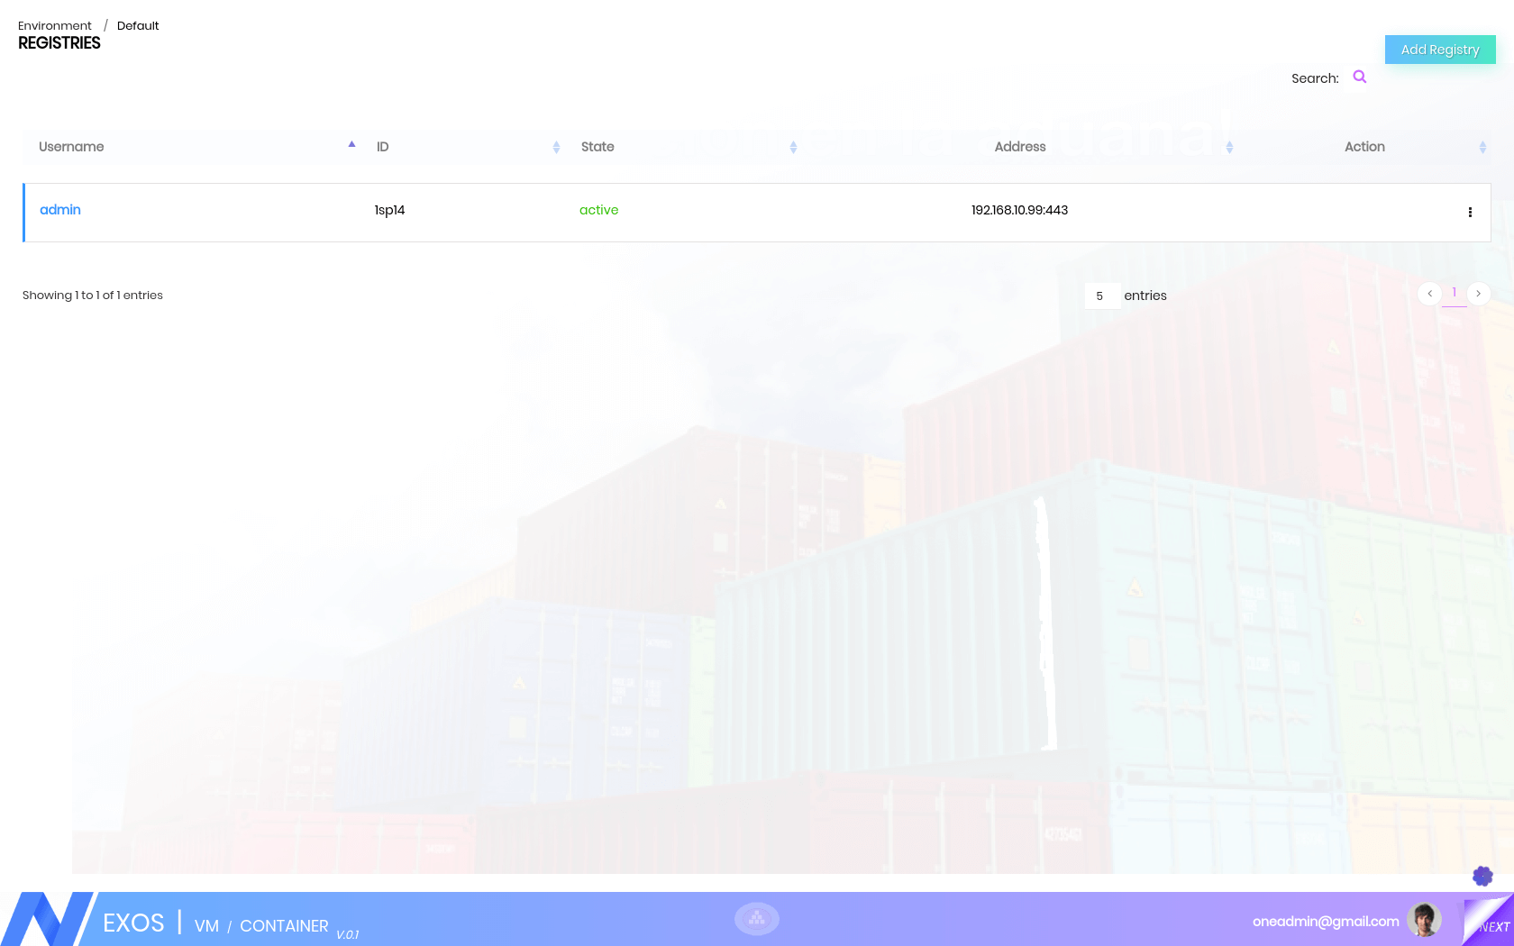This screenshot has height=946, width=1514.
Task: Click the entries per page field
Action: tap(1102, 296)
